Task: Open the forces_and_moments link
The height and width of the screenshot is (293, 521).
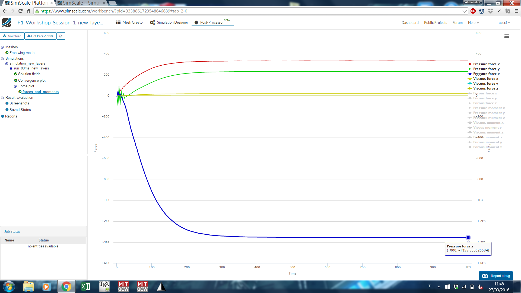Action: [40, 92]
